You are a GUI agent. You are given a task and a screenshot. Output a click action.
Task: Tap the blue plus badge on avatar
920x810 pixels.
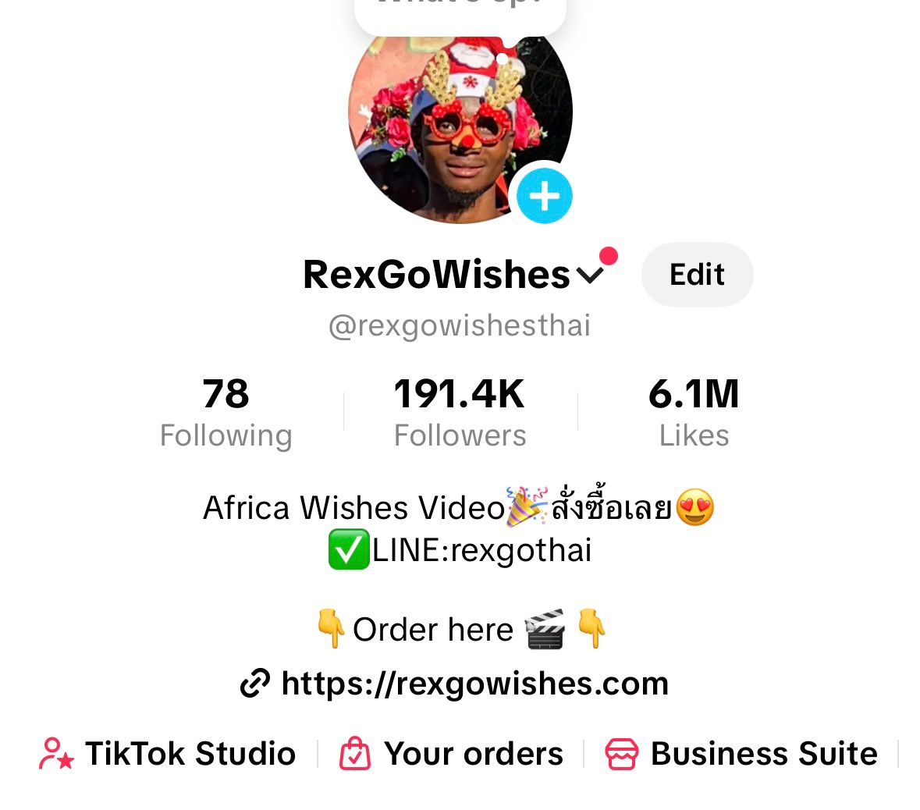pos(544,196)
